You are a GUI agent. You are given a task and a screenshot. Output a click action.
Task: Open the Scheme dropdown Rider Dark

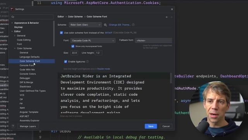[85, 25]
